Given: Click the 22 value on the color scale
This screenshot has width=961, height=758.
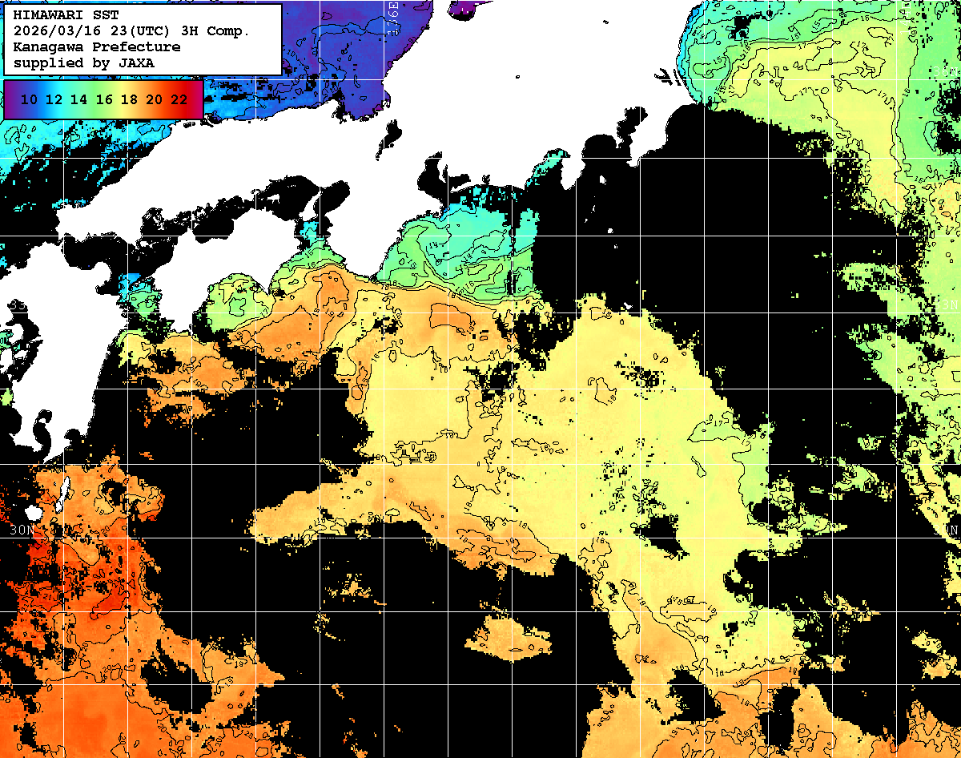Looking at the screenshot, I should 179,99.
